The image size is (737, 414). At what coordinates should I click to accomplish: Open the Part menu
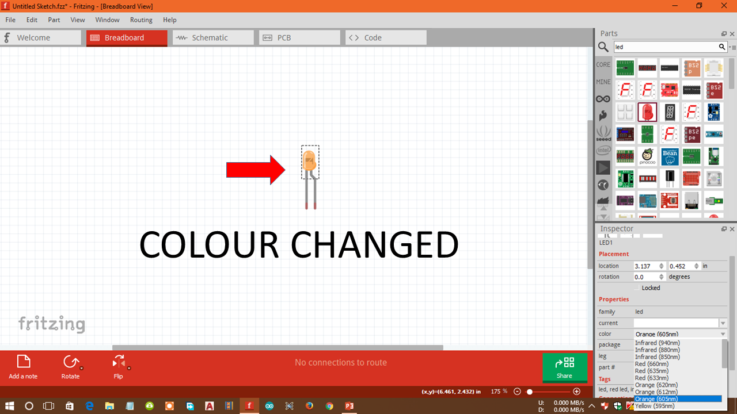(54, 20)
